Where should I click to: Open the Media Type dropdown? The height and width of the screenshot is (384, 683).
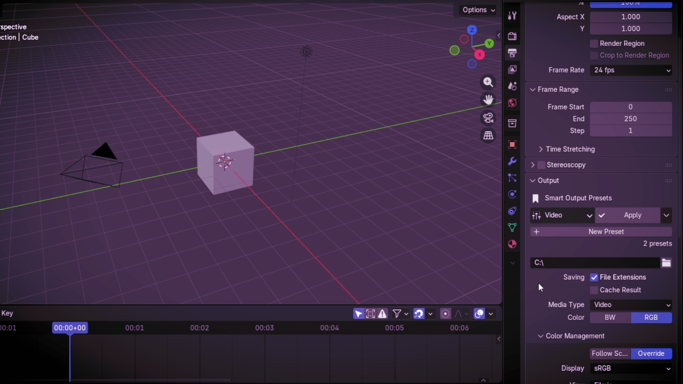631,305
